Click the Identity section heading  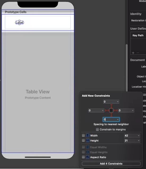pos(136,14)
